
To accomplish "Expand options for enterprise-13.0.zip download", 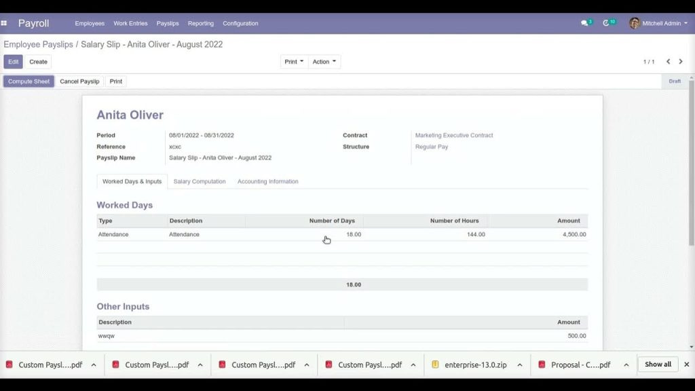I will 520,365.
